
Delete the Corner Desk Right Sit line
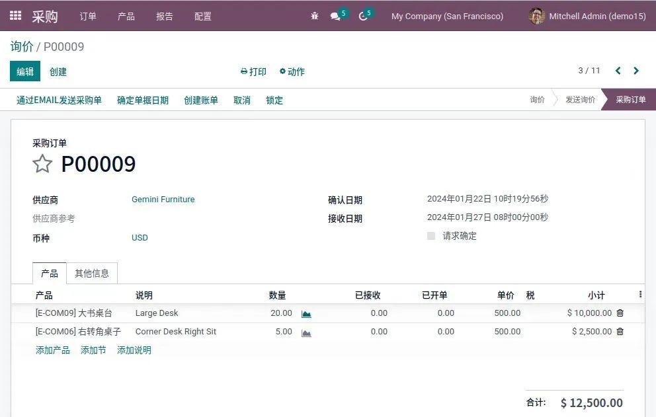[620, 332]
